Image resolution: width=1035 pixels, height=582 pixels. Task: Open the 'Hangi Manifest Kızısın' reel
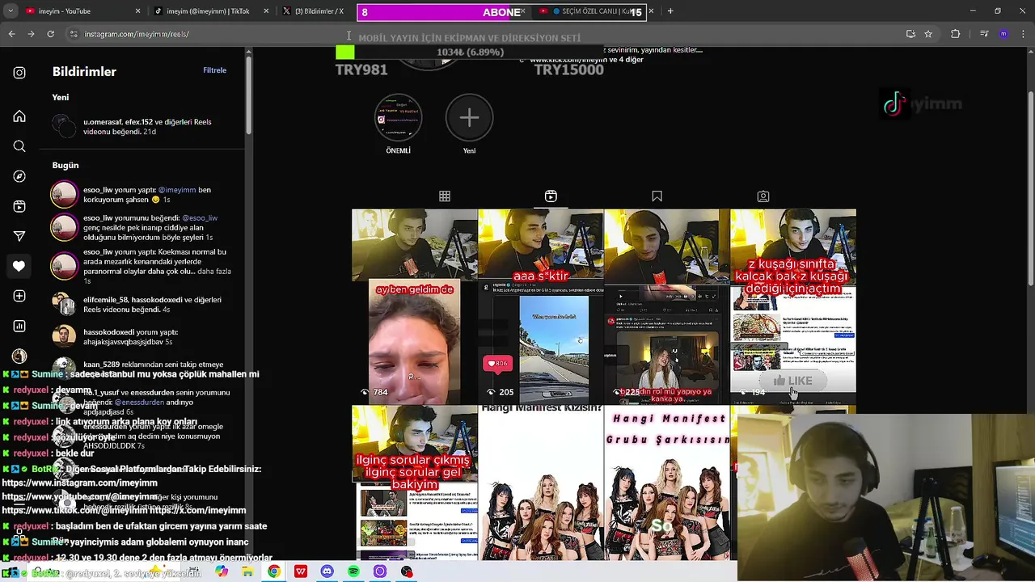[x=541, y=483]
